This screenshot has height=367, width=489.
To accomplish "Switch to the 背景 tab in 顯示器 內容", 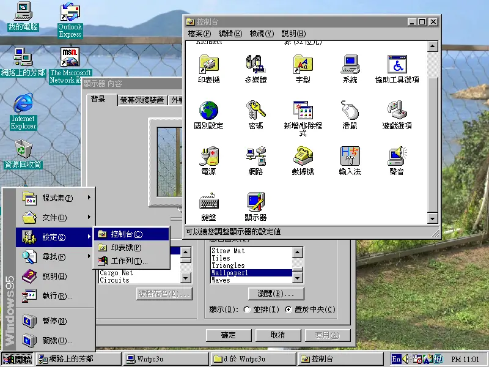I will 101,100.
